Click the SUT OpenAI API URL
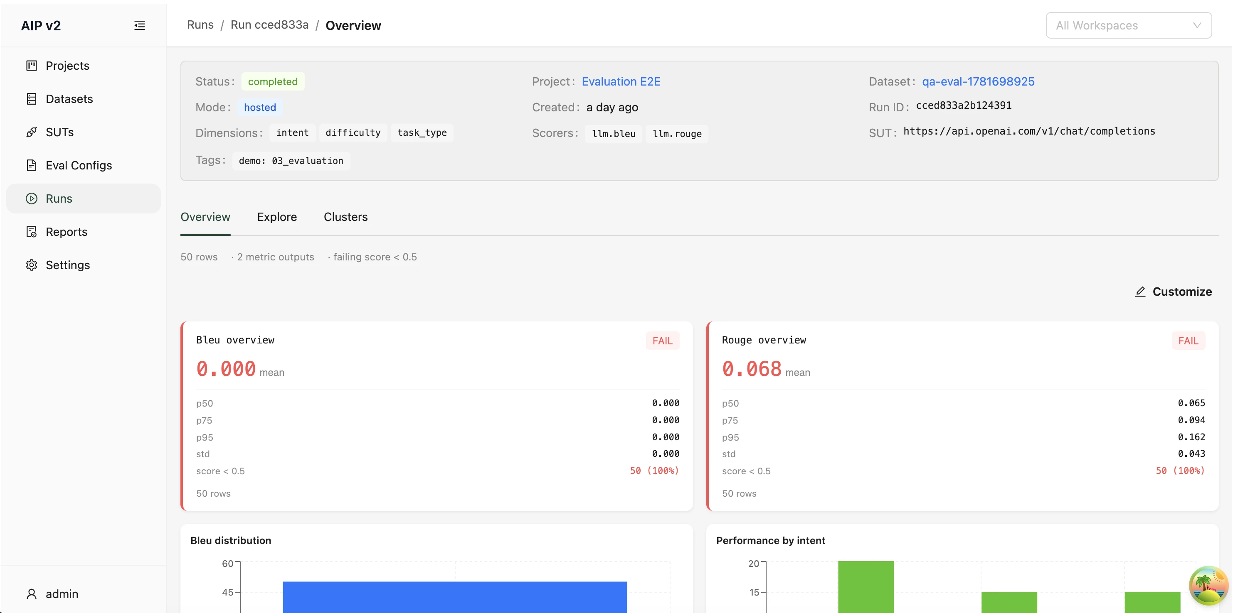This screenshot has height=613, width=1233. [1029, 132]
